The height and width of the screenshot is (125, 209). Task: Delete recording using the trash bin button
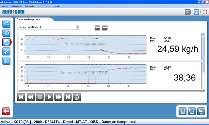pos(77,97)
